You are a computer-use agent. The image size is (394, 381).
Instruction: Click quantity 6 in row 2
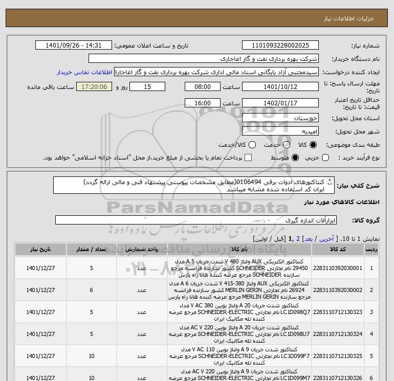point(92,290)
